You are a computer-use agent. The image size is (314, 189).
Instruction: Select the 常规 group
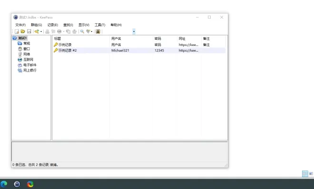(27, 43)
